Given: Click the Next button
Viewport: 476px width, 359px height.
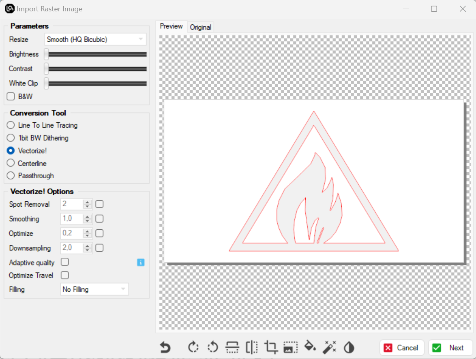Looking at the screenshot, I should pyautogui.click(x=450, y=348).
